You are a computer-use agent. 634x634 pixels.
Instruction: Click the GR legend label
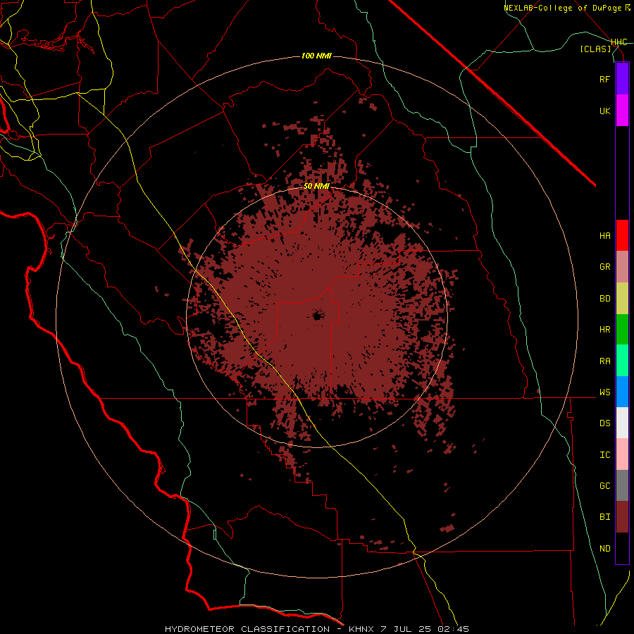pos(605,267)
